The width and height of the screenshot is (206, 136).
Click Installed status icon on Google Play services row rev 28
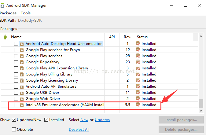(138, 56)
